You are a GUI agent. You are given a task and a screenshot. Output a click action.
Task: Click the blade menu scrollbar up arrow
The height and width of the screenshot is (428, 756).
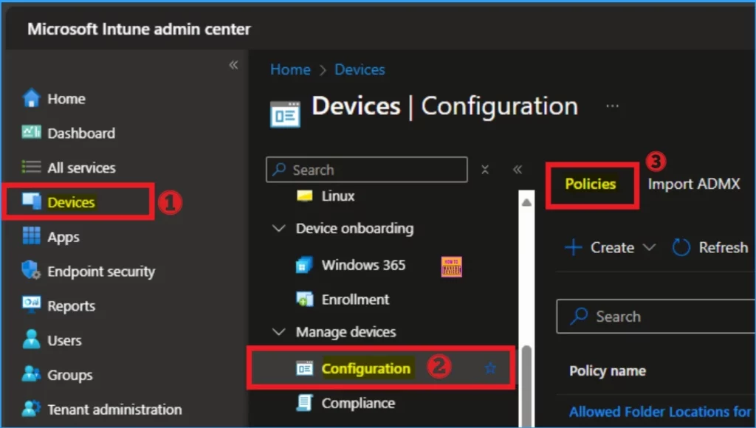(526, 202)
